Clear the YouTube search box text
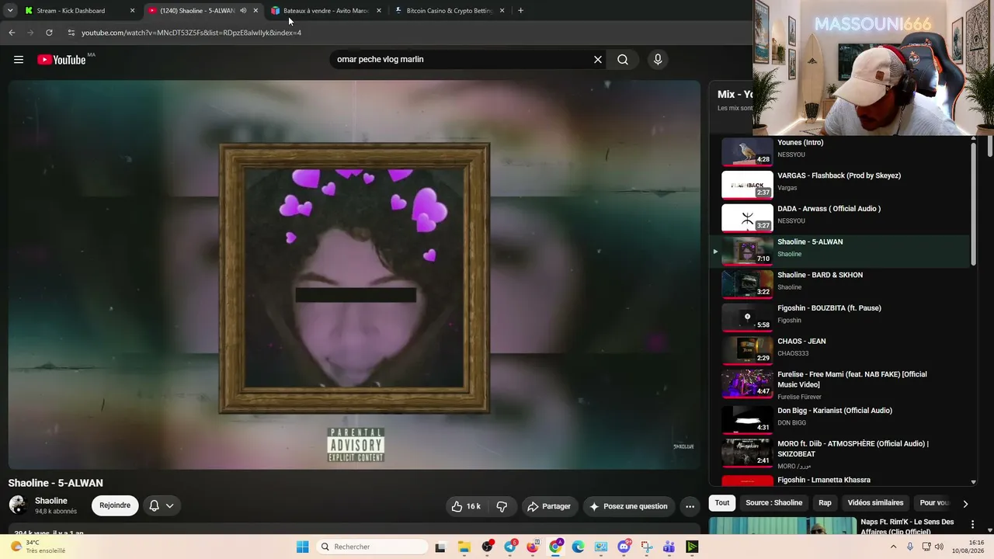Screen dimensions: 994x559 (598, 60)
